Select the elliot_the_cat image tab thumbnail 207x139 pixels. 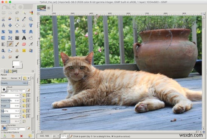pos(41,8)
